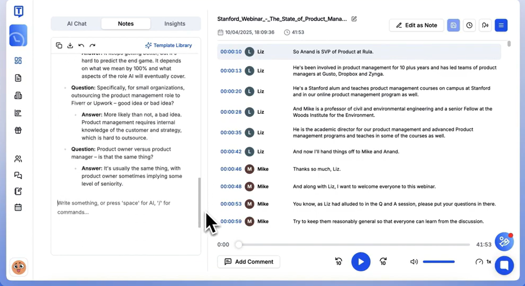Skip forward 10 seconds in playback
Screen dimensions: 525x286
pyautogui.click(x=383, y=262)
